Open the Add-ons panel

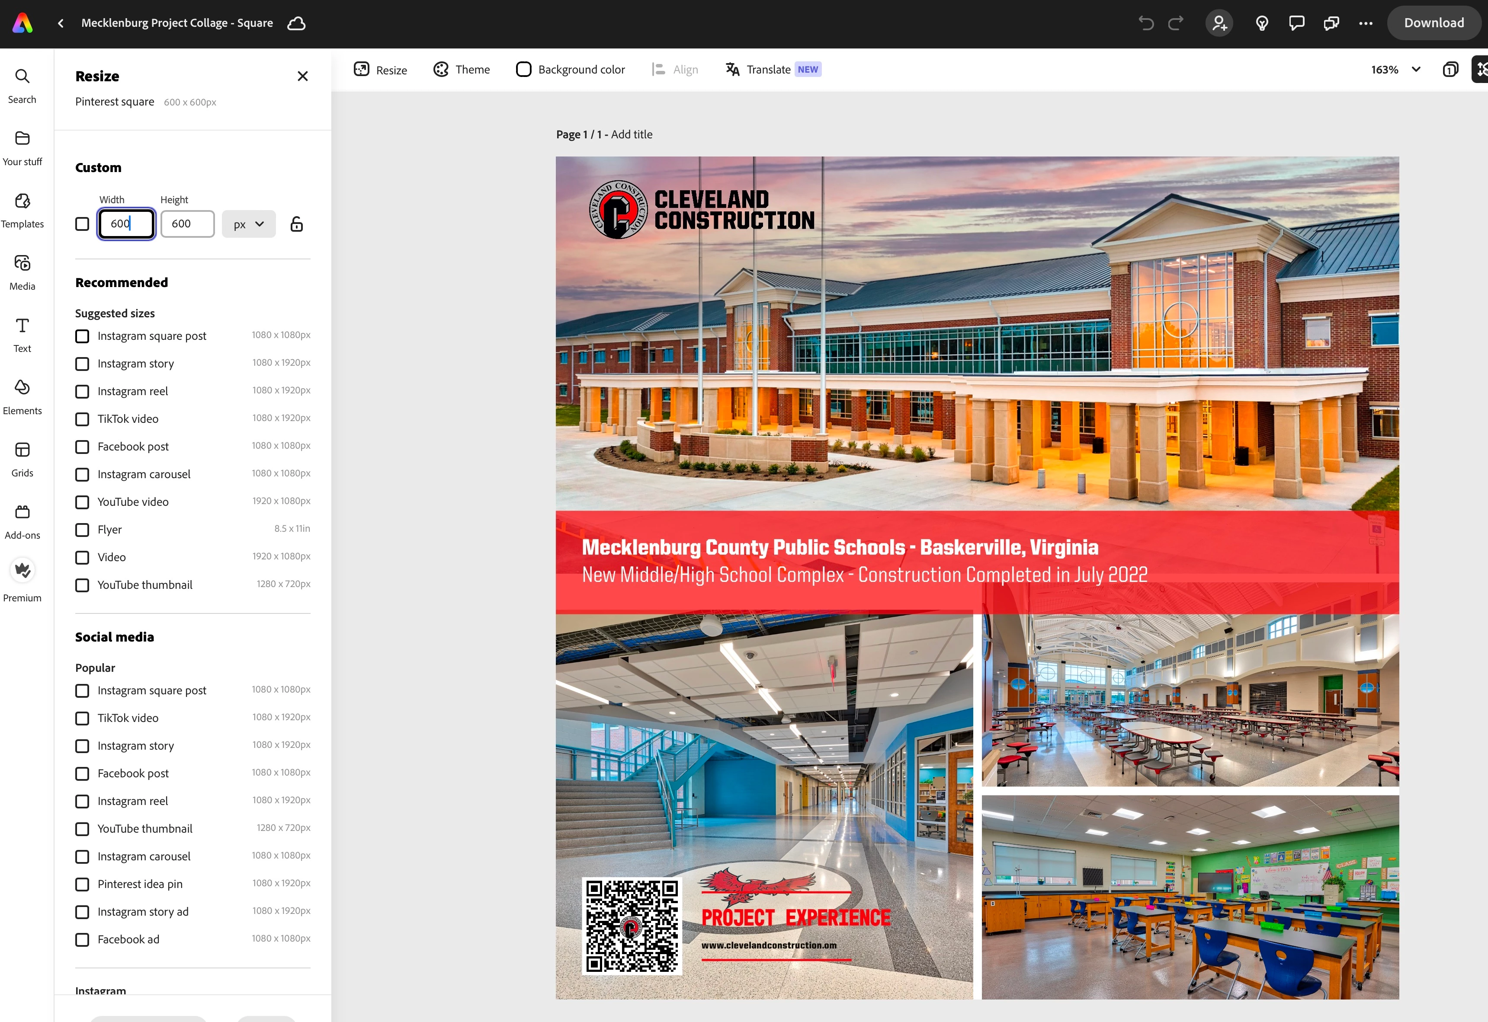click(x=22, y=521)
